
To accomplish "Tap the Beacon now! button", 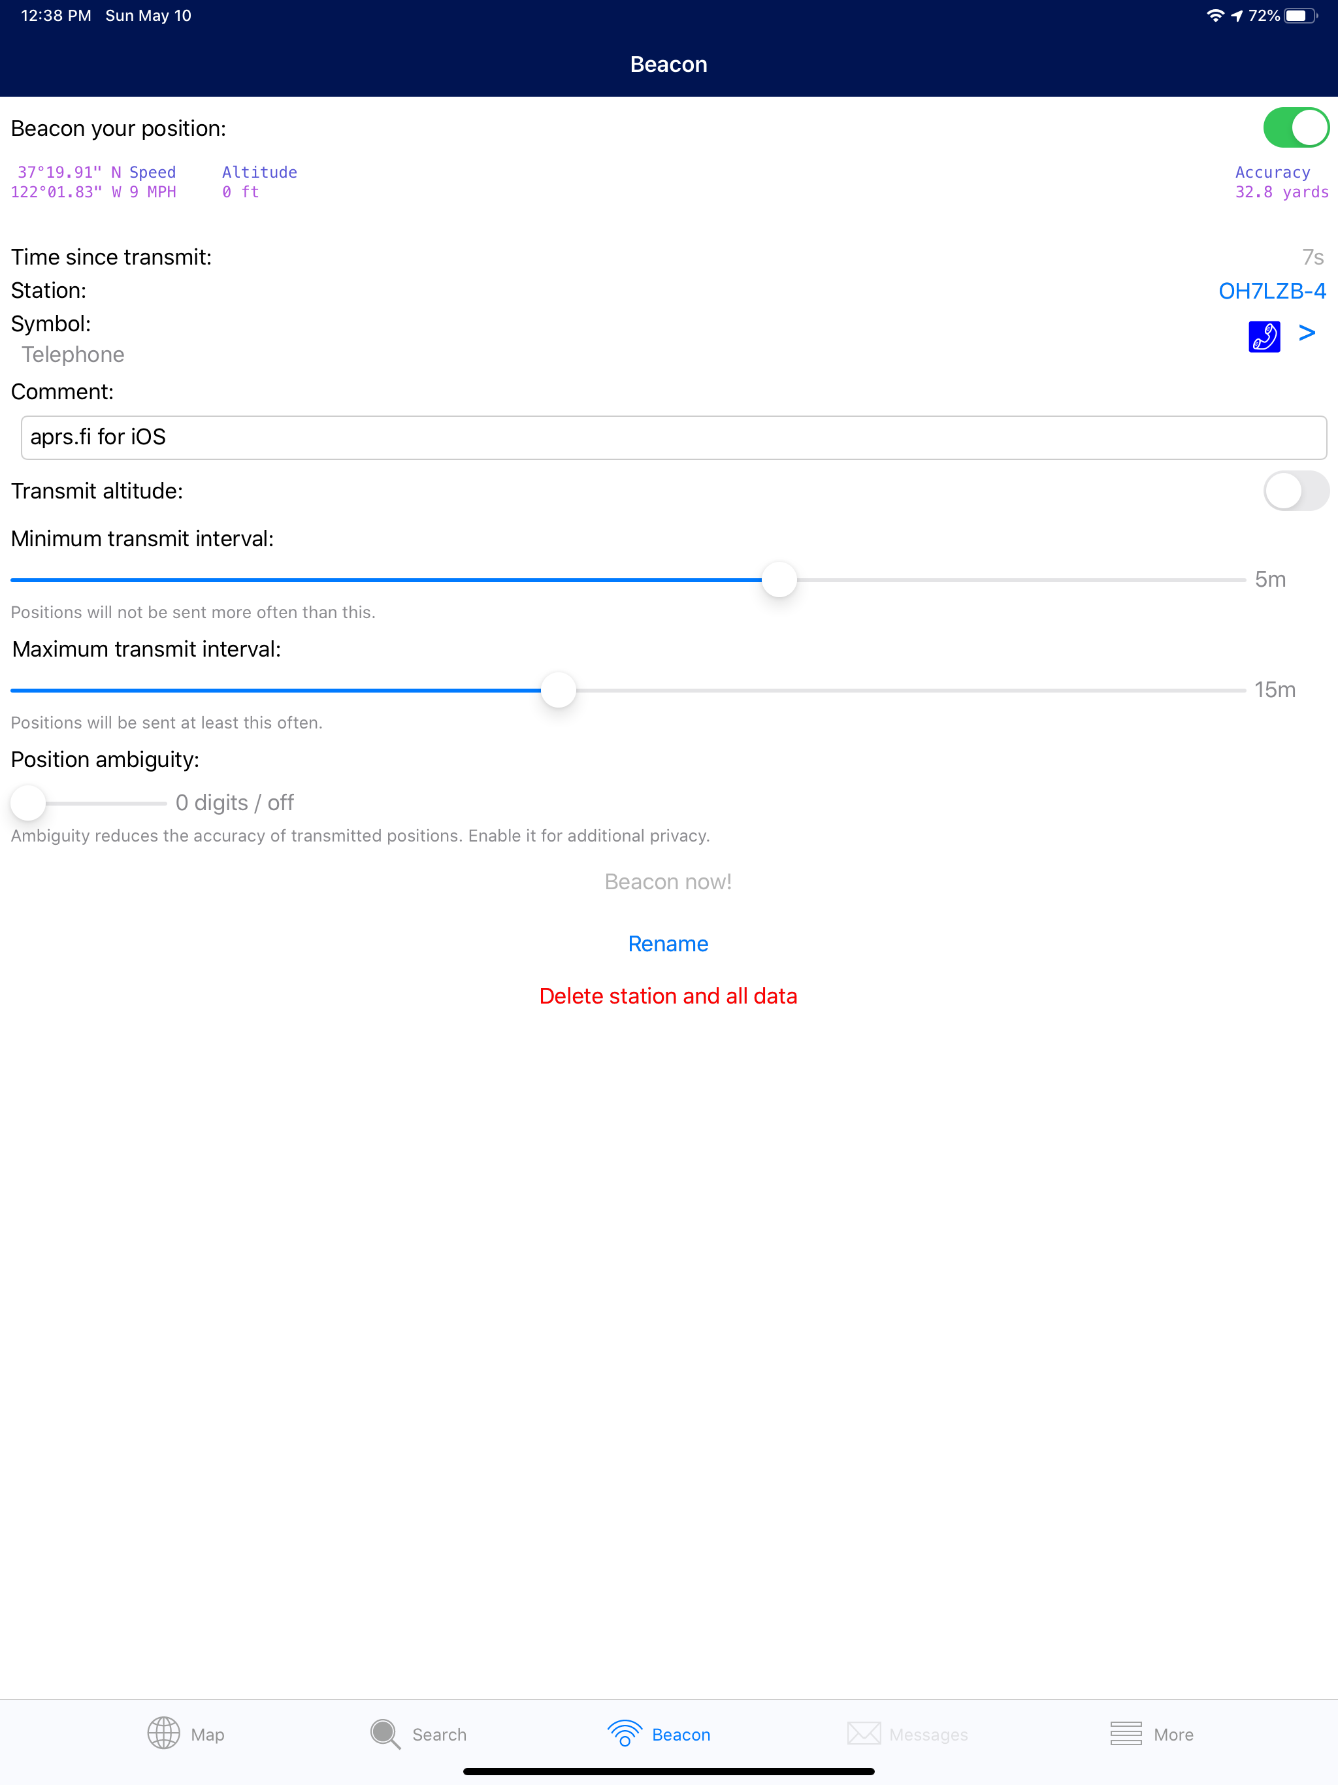I will coord(668,882).
